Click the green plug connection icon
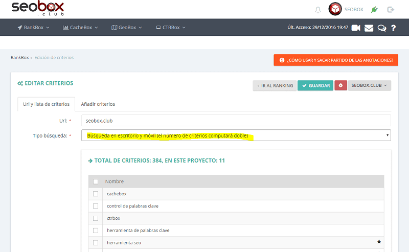 click(x=374, y=10)
